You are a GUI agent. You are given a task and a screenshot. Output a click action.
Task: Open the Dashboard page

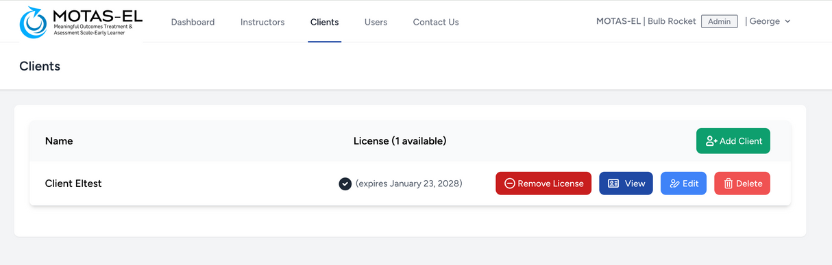click(x=193, y=22)
